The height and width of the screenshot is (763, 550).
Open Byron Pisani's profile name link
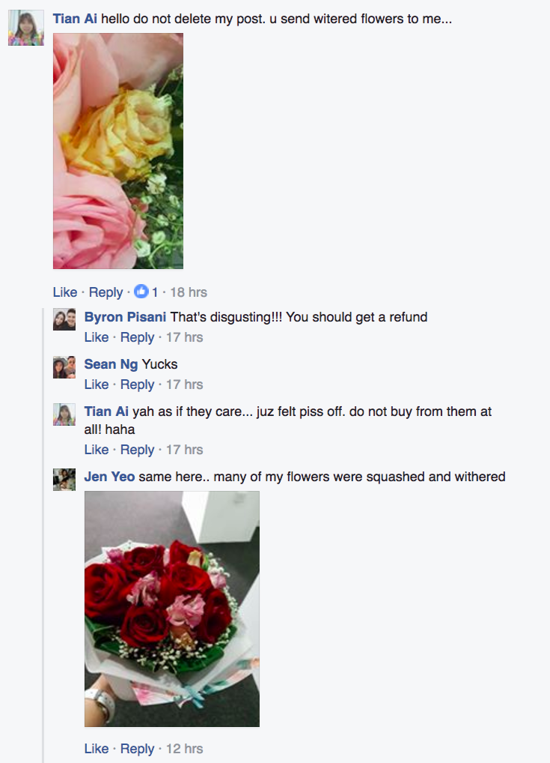coord(126,317)
